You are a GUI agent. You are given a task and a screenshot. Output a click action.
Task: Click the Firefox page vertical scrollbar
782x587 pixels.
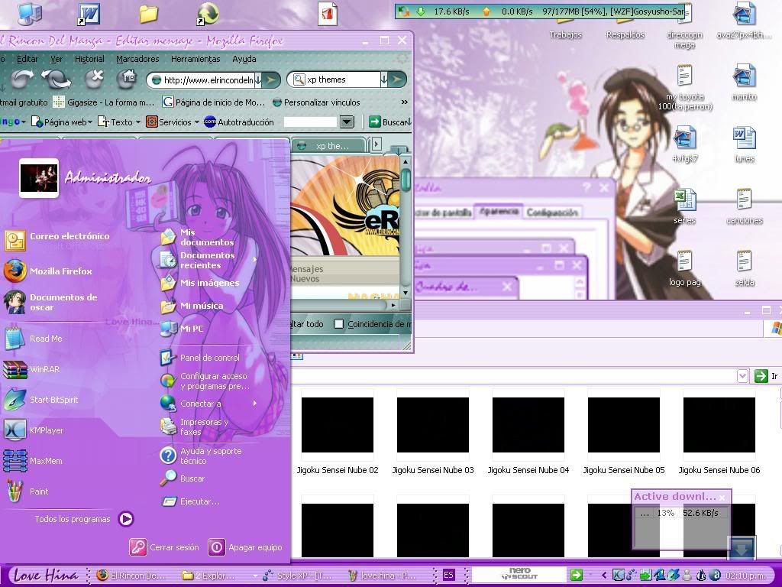[406, 227]
